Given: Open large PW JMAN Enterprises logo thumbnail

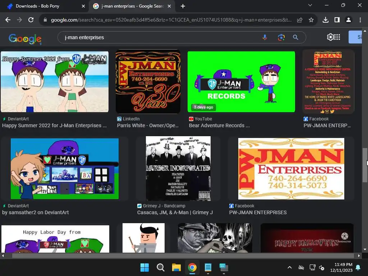Looking at the screenshot, I should click(291, 169).
